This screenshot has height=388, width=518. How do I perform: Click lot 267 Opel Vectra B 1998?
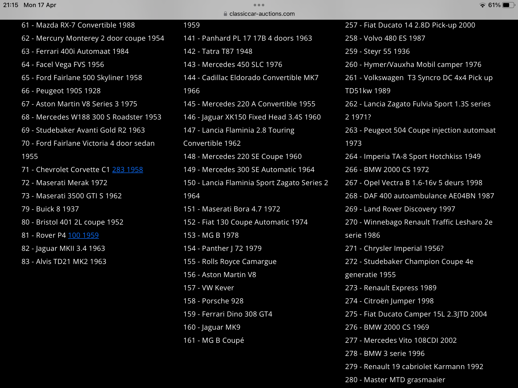tap(414, 183)
